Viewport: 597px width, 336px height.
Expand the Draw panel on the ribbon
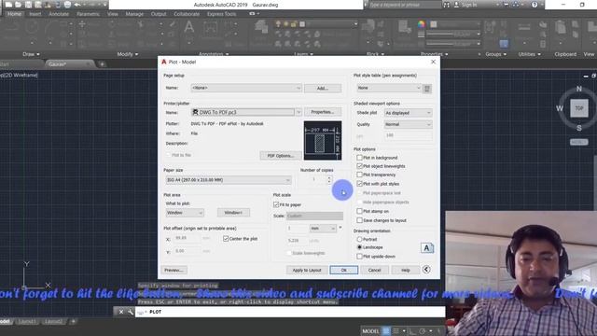[x=31, y=54]
